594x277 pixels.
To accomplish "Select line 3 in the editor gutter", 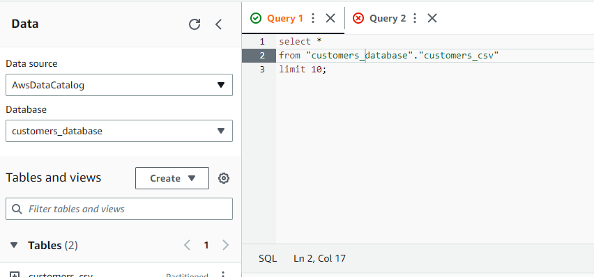I will 262,70.
